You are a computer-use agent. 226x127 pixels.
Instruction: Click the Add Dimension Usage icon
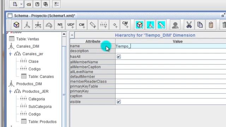38,25
